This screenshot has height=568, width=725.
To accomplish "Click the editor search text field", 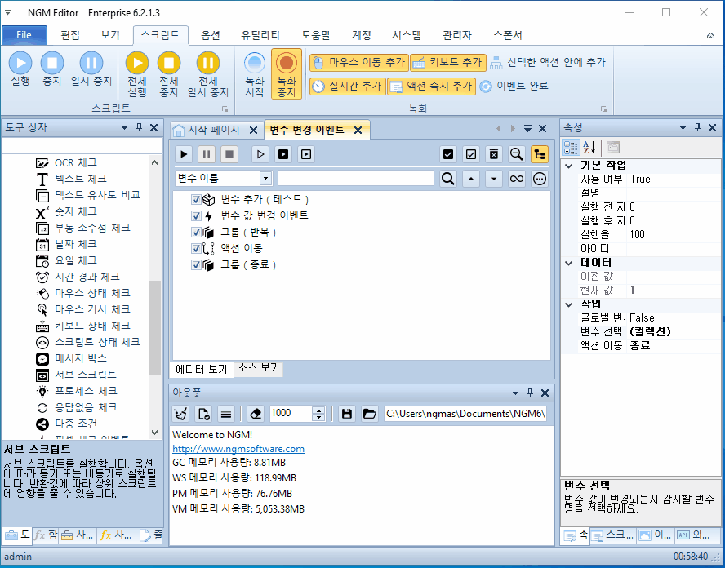I will [356, 179].
